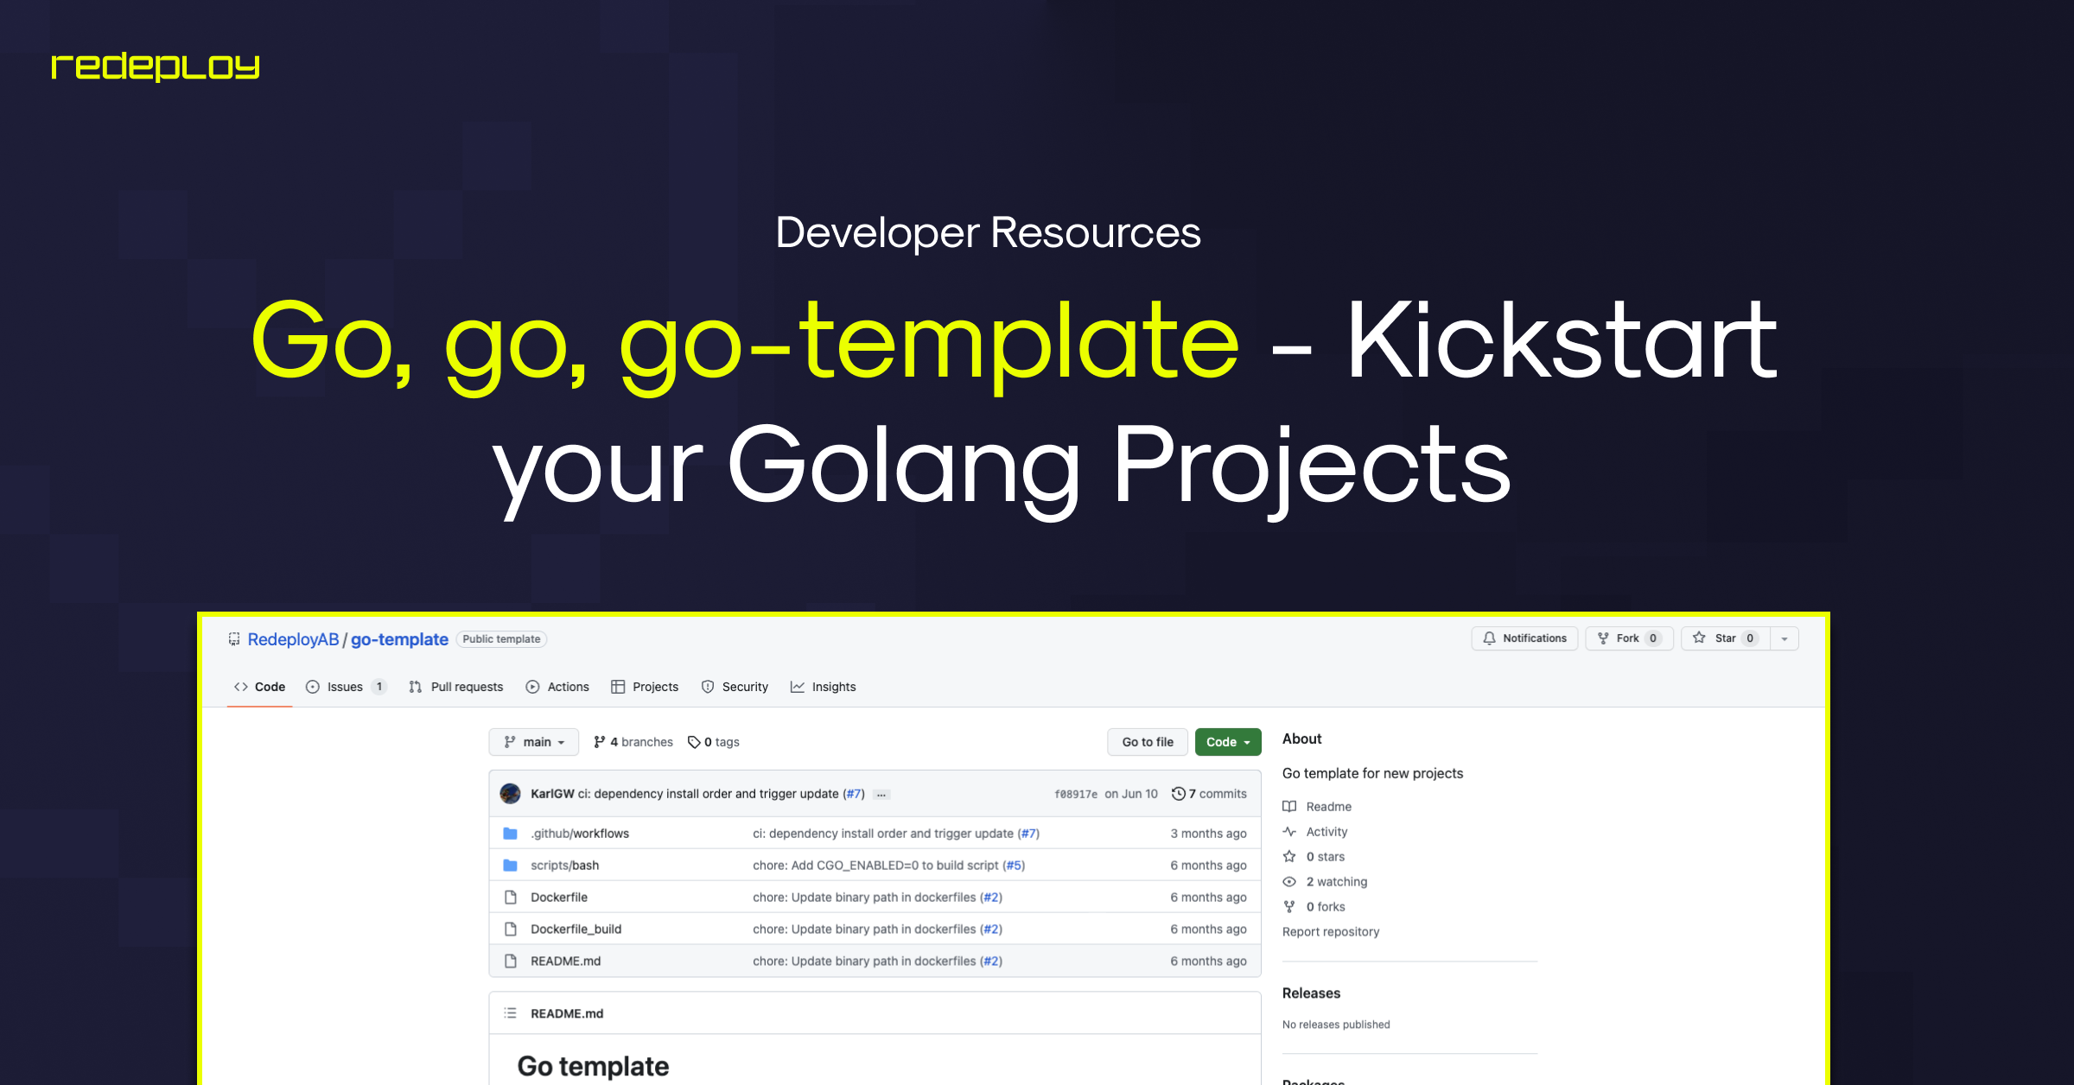Click the Notifications bell button
2074x1085 pixels.
1524,638
